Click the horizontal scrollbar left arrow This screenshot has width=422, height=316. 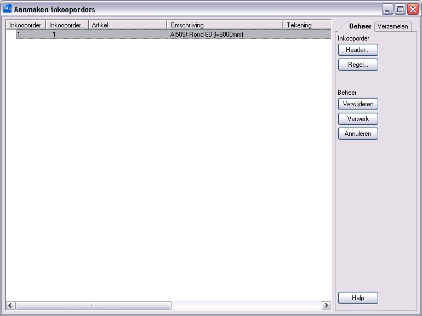click(10, 306)
